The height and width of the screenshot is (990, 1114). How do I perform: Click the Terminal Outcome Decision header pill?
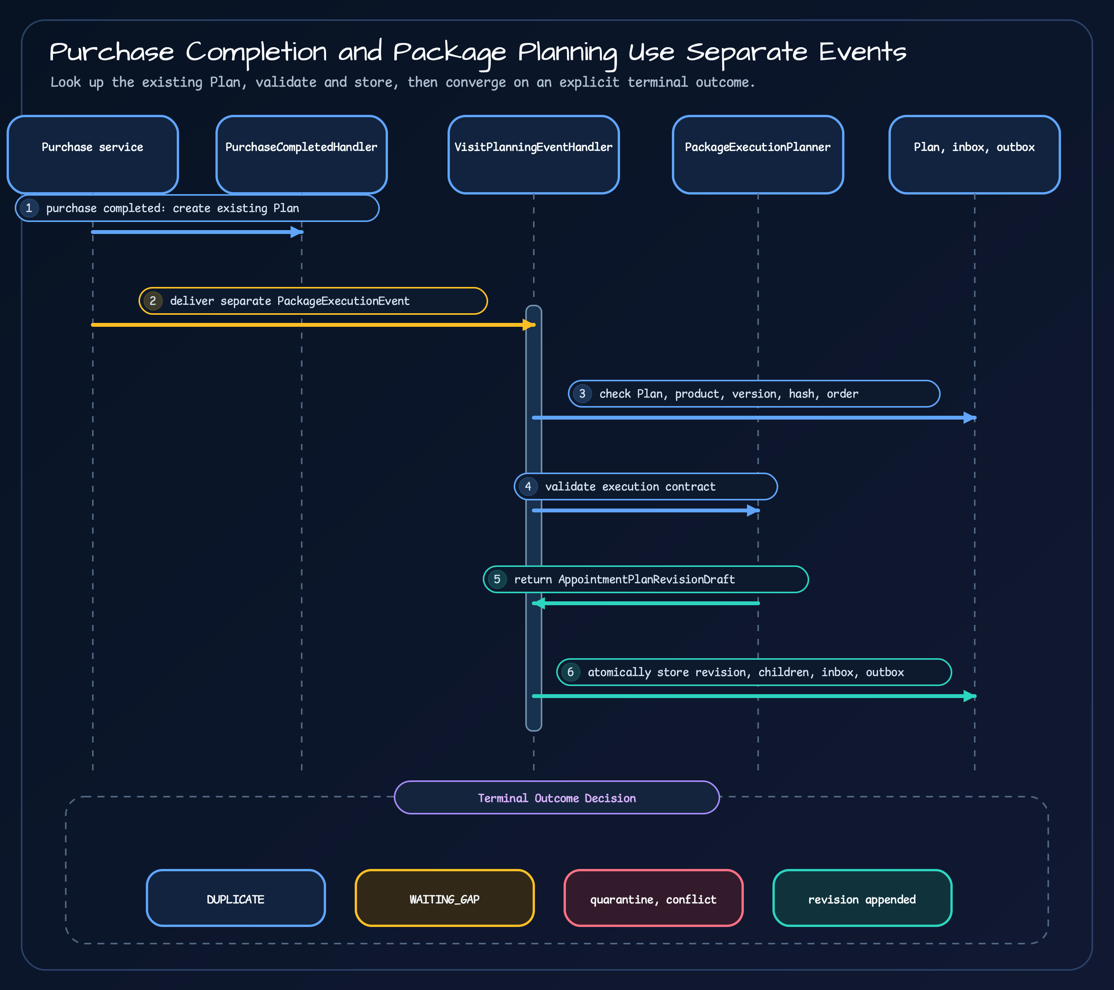[x=557, y=798]
